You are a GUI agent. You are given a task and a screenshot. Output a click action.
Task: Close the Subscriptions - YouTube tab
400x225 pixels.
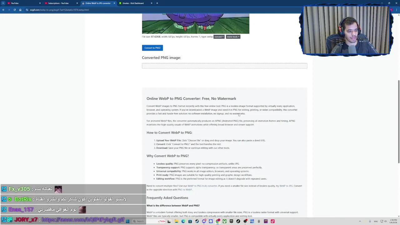[x=77, y=3]
